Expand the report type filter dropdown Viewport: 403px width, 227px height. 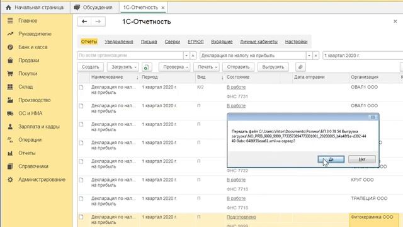coord(309,55)
